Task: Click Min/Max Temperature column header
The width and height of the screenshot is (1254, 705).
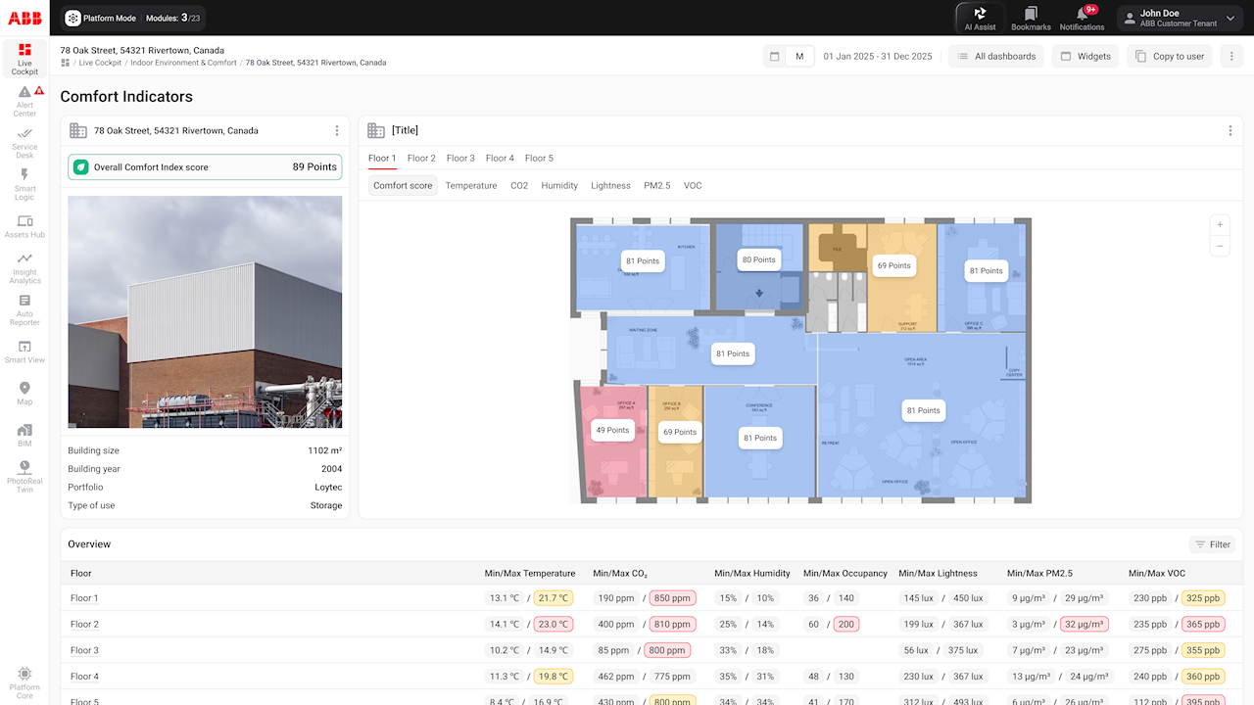Action: click(x=530, y=573)
